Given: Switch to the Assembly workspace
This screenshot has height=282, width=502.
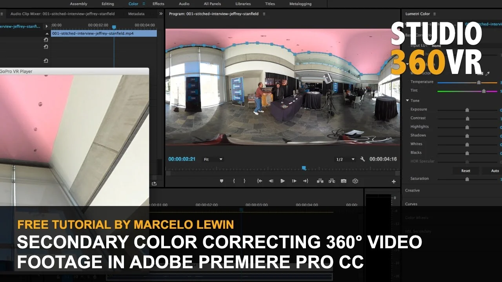Looking at the screenshot, I should 78,4.
